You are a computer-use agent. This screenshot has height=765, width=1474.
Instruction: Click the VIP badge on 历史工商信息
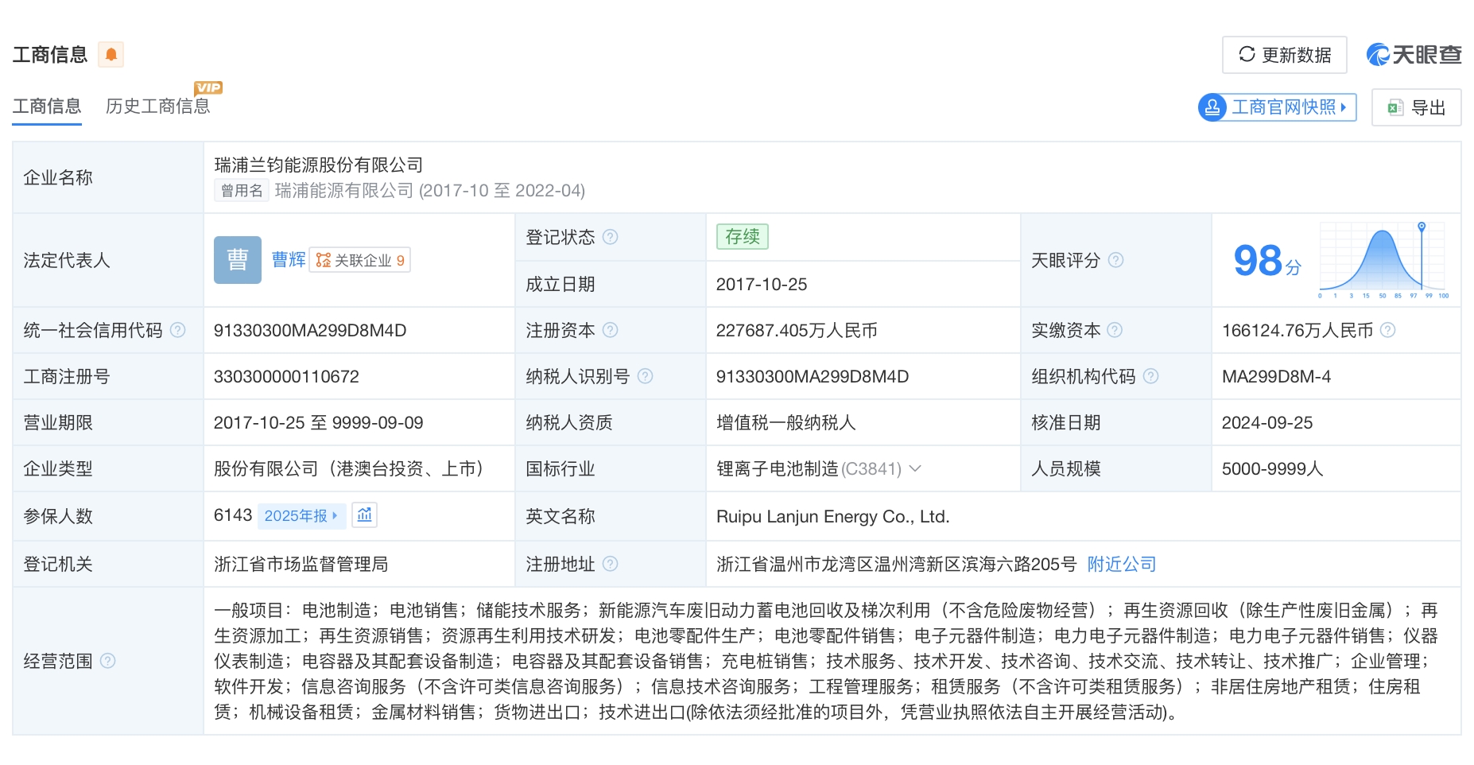point(208,87)
